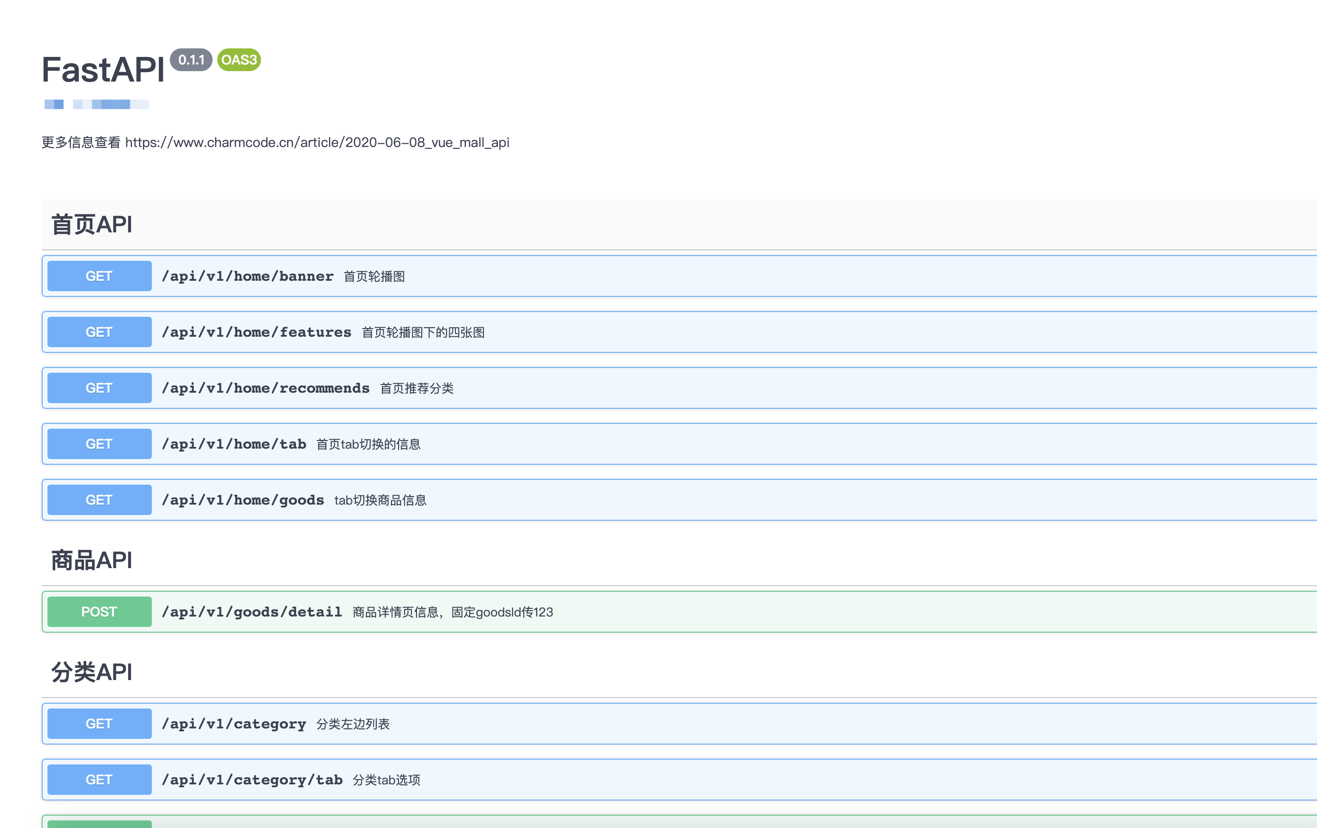
Task: Click the GET badge on home/banner row
Action: pyautogui.click(x=99, y=276)
